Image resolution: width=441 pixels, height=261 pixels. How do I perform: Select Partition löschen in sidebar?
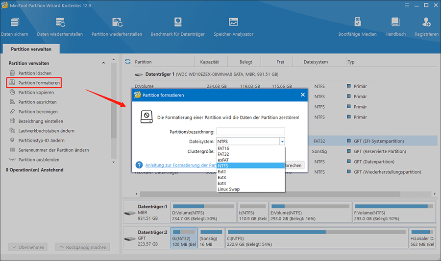pyautogui.click(x=35, y=73)
